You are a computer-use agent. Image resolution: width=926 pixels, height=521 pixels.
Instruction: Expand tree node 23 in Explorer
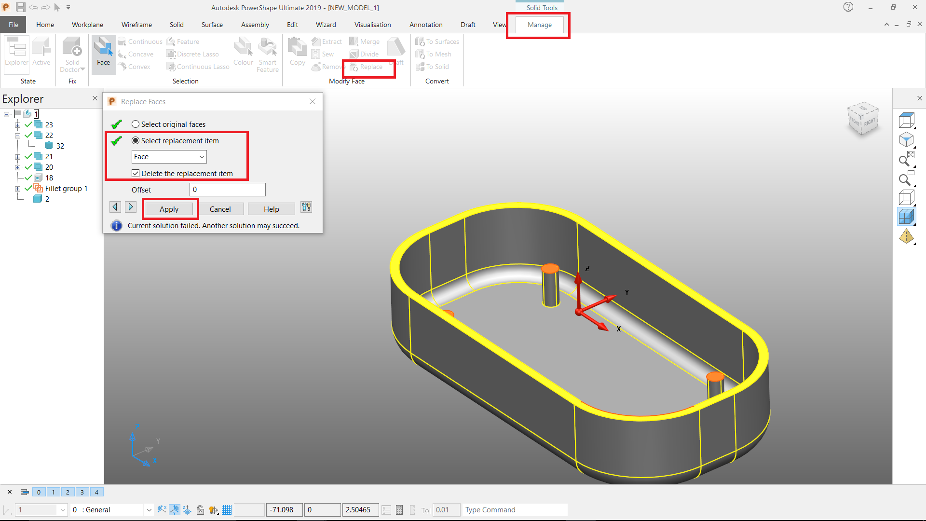pos(17,125)
